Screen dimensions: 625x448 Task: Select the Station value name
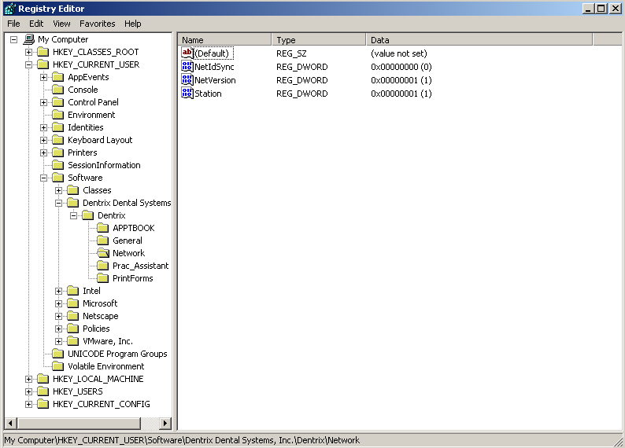coord(208,94)
